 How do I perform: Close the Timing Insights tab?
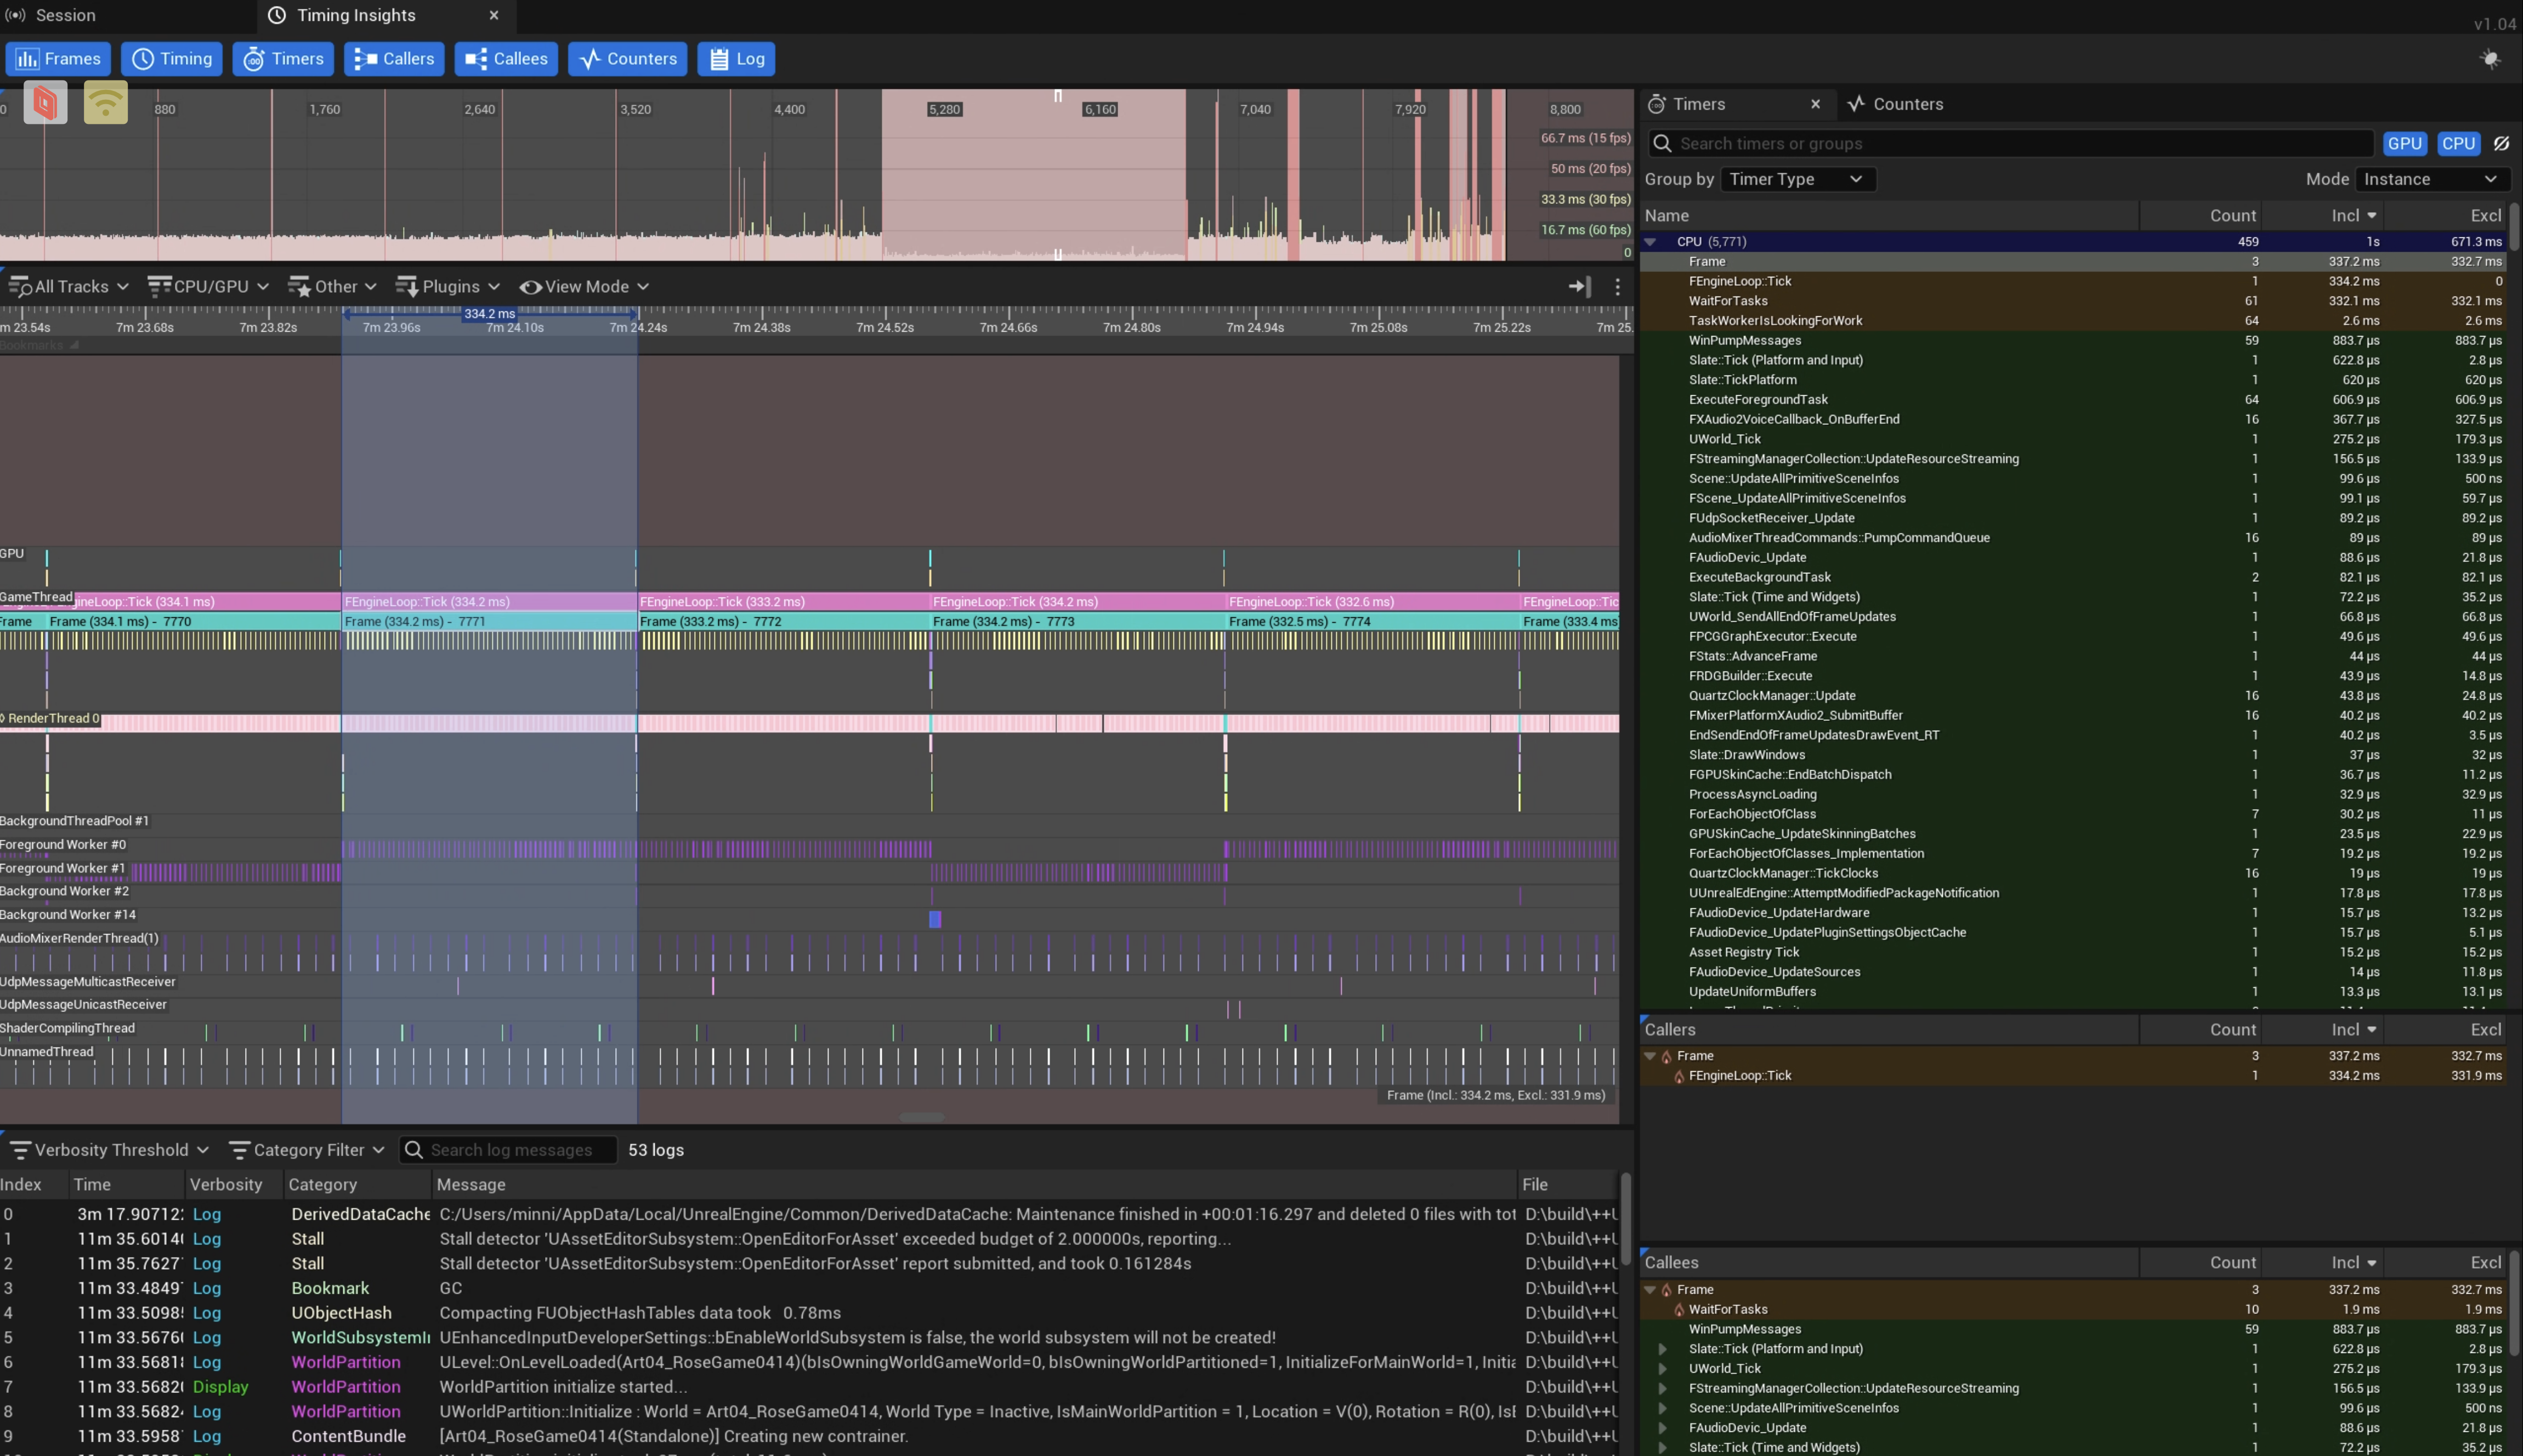[494, 15]
